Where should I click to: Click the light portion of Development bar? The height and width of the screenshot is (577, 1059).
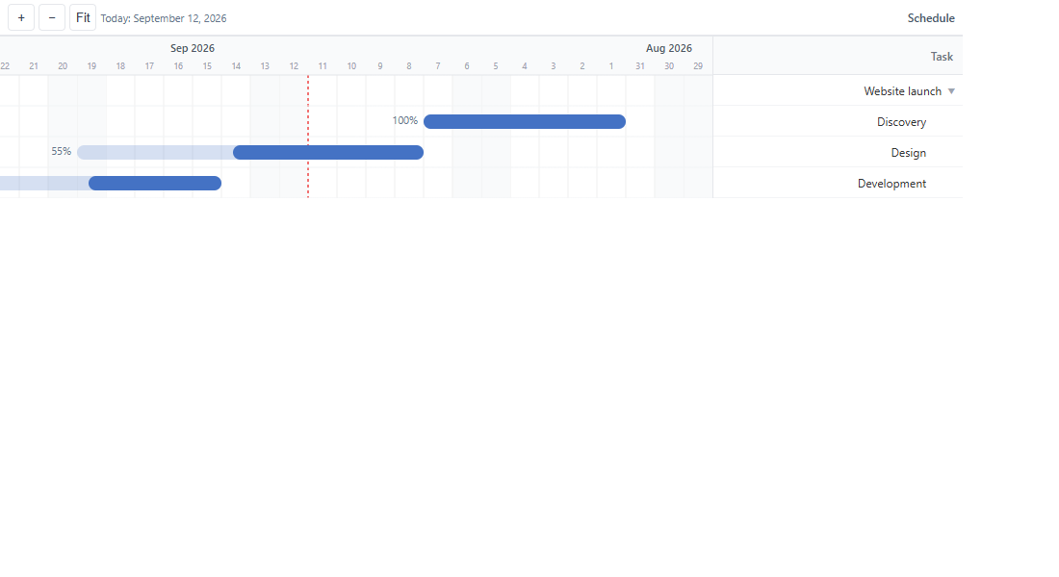coord(44,183)
